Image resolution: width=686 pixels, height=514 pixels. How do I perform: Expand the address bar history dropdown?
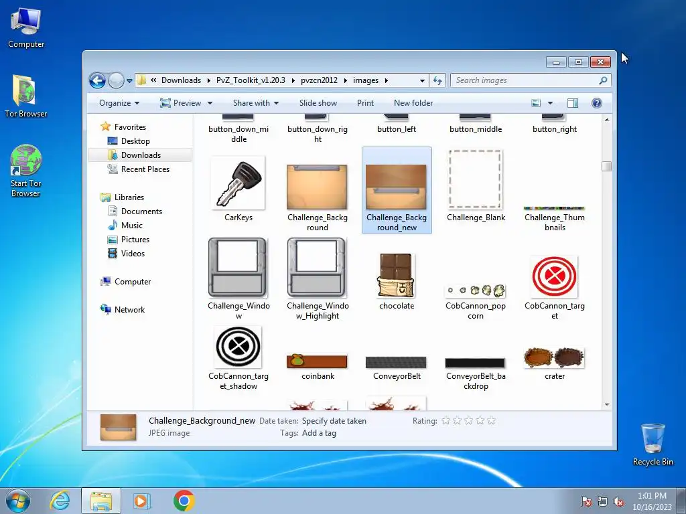(422, 80)
